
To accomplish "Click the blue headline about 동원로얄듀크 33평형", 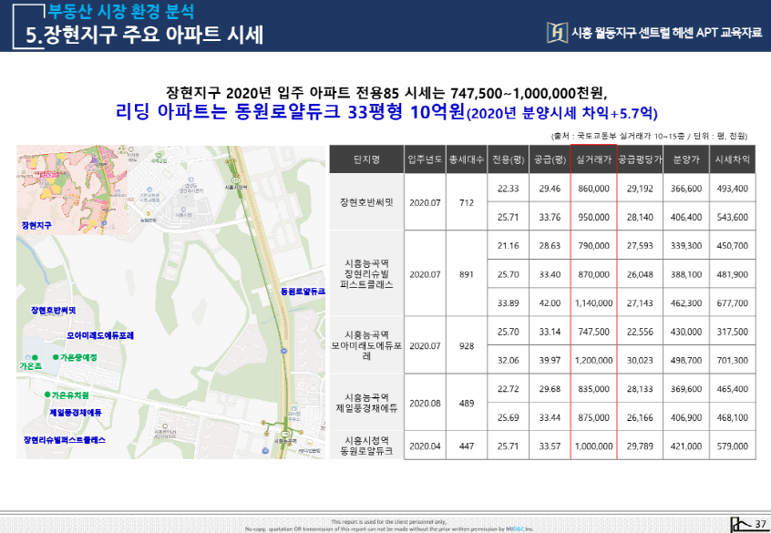I will click(x=385, y=113).
